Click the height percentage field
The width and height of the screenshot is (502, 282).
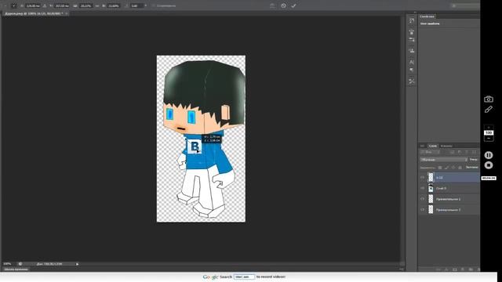(114, 5)
